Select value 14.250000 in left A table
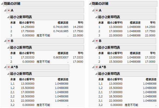Viewport: 159px width, 108px height. coord(28,27)
